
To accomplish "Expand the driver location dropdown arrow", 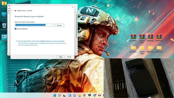I will [53, 25].
